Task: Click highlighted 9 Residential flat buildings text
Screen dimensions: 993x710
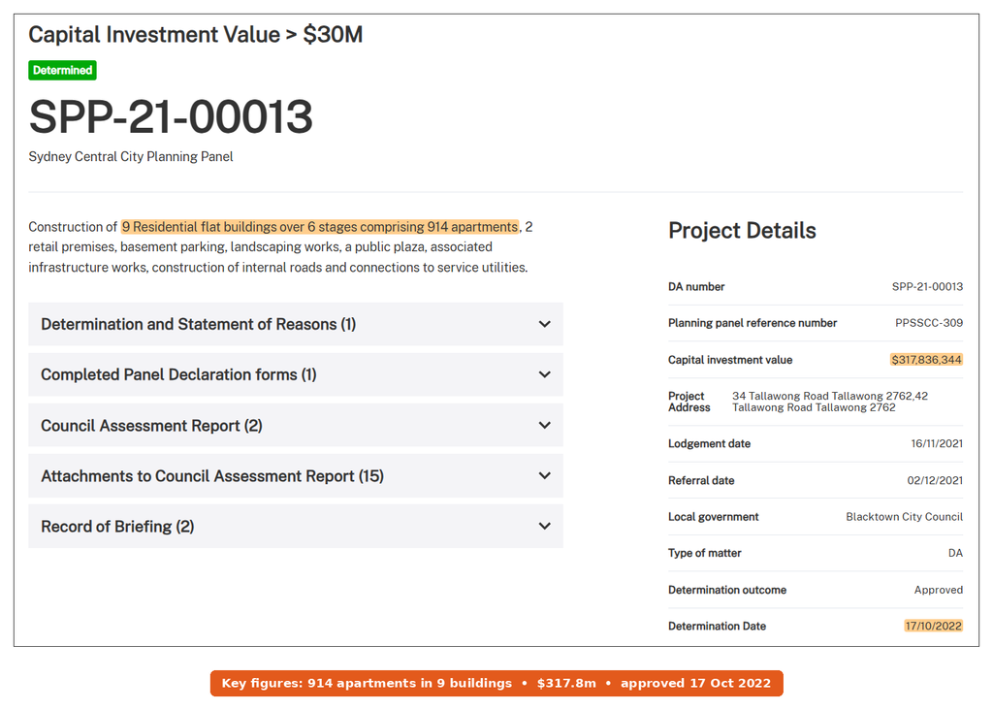Action: pos(320,227)
